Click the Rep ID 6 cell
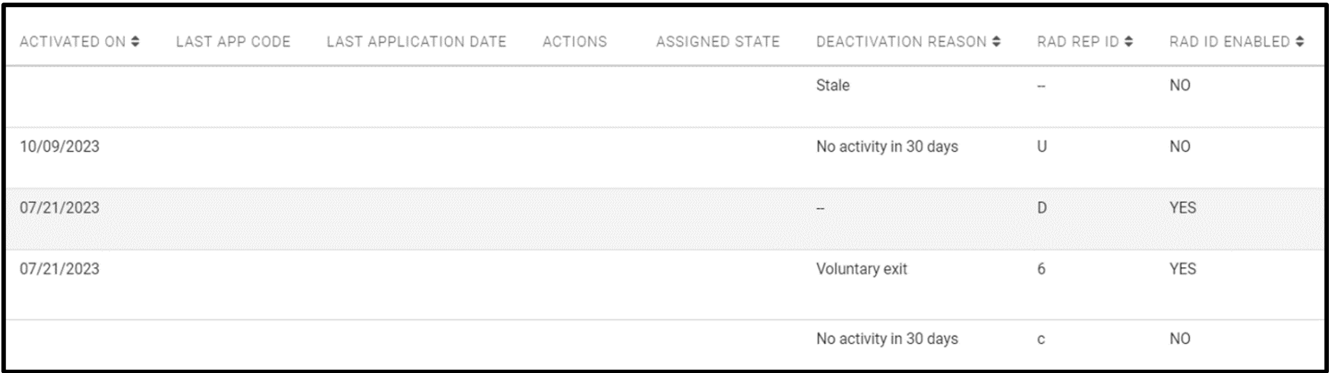1329x373 pixels. (1041, 269)
